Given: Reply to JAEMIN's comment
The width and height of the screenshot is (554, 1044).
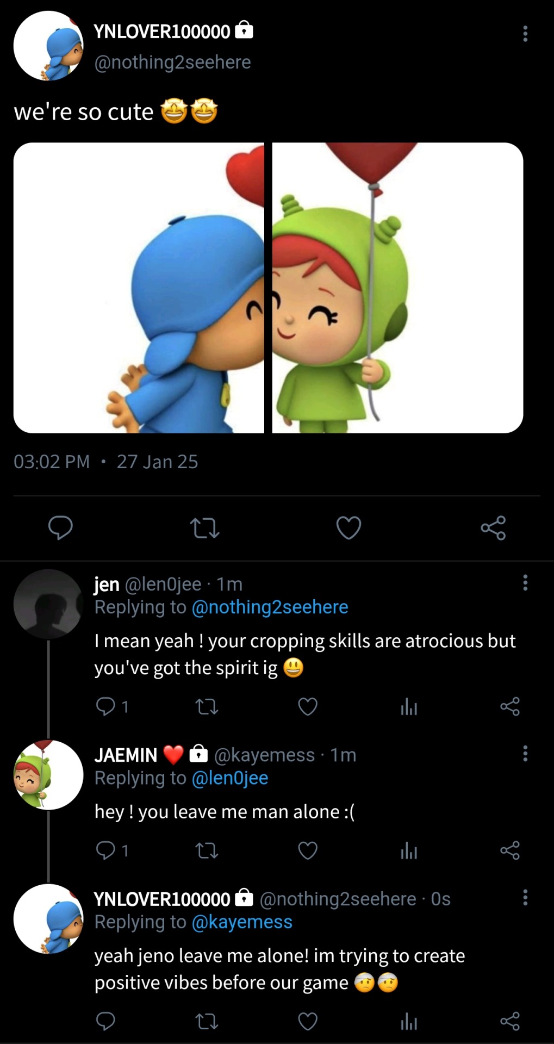Looking at the screenshot, I should (105, 850).
